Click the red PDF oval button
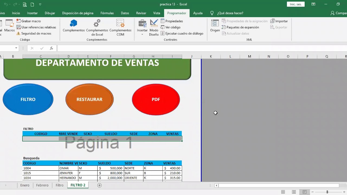This screenshot has height=195, width=347. point(156,99)
